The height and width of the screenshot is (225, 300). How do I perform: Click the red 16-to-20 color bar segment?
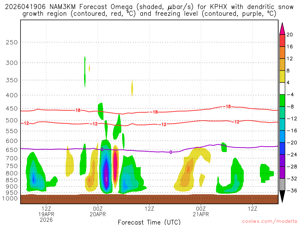click(x=282, y=40)
